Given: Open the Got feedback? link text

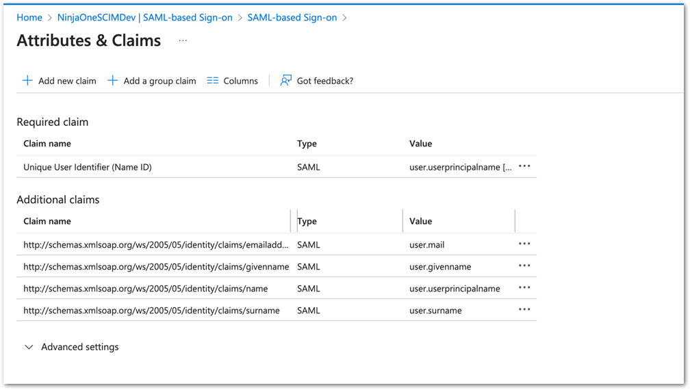Looking at the screenshot, I should pyautogui.click(x=325, y=81).
